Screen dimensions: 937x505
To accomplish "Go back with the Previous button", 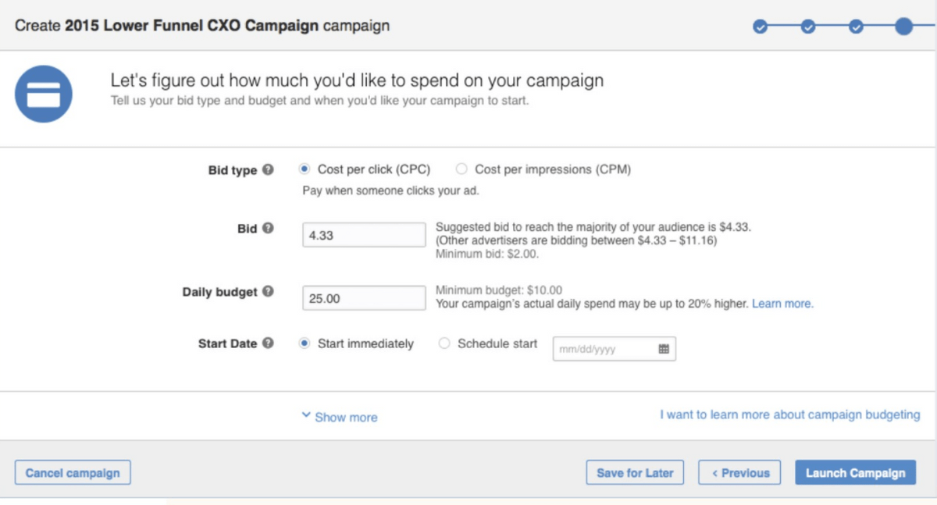I will pos(740,473).
